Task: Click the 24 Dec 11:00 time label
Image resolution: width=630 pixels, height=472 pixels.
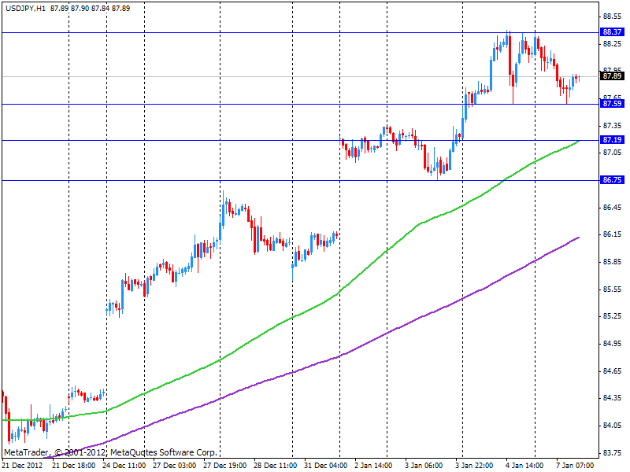Action: pos(124,466)
